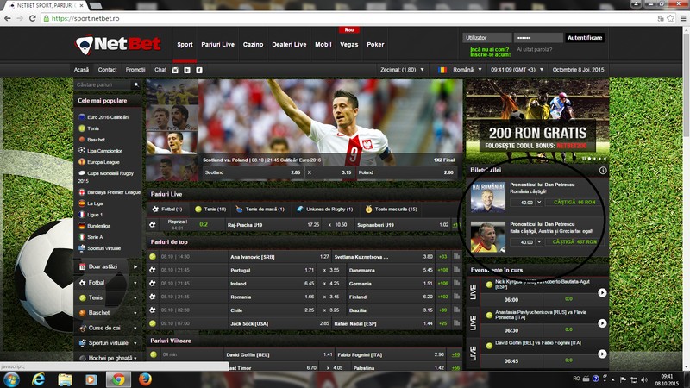Select the Fotbal (1) live tab
Image resolution: width=690 pixels, height=388 pixels.
pyautogui.click(x=167, y=210)
